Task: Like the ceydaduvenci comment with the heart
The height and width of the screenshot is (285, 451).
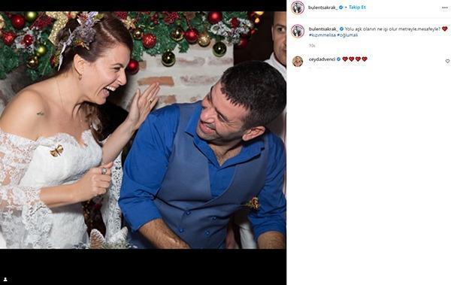Action: [x=447, y=62]
